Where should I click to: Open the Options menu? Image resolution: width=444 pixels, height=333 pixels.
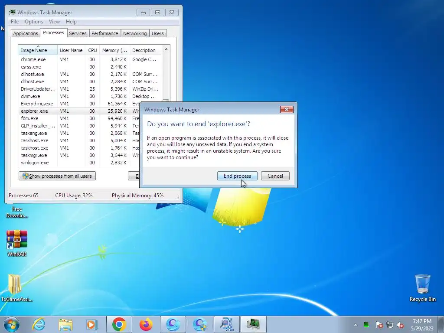click(34, 22)
